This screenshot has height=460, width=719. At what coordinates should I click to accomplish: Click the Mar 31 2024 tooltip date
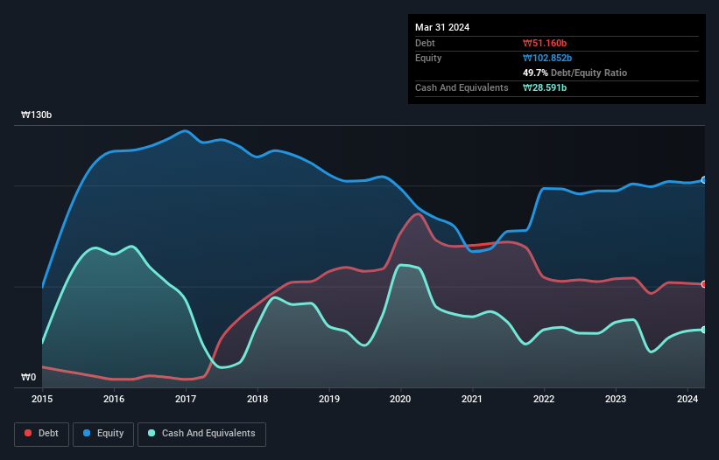click(x=442, y=27)
